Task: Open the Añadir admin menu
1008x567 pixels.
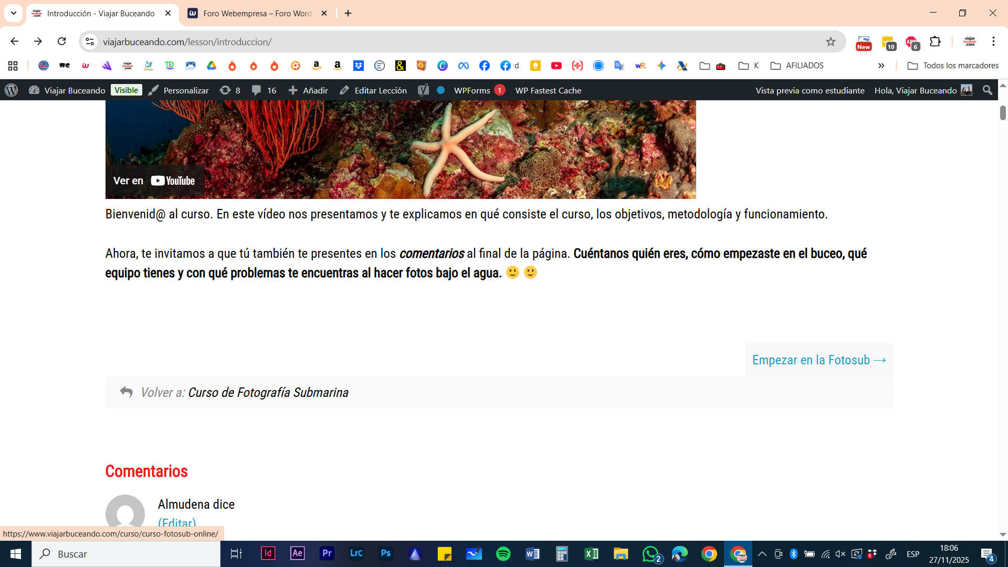Action: pos(308,90)
